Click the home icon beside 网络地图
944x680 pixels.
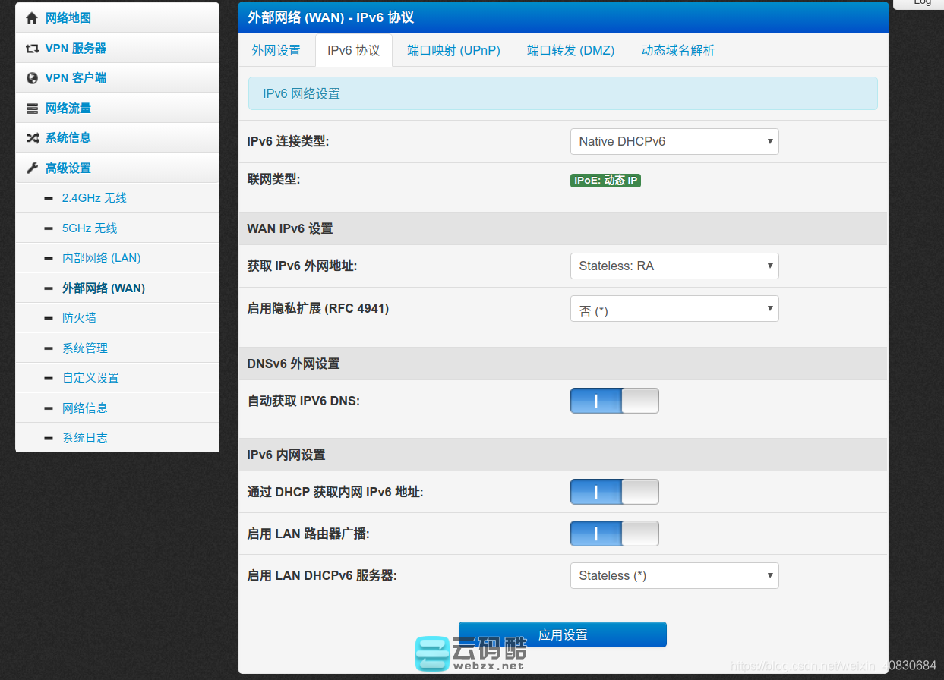click(x=32, y=18)
